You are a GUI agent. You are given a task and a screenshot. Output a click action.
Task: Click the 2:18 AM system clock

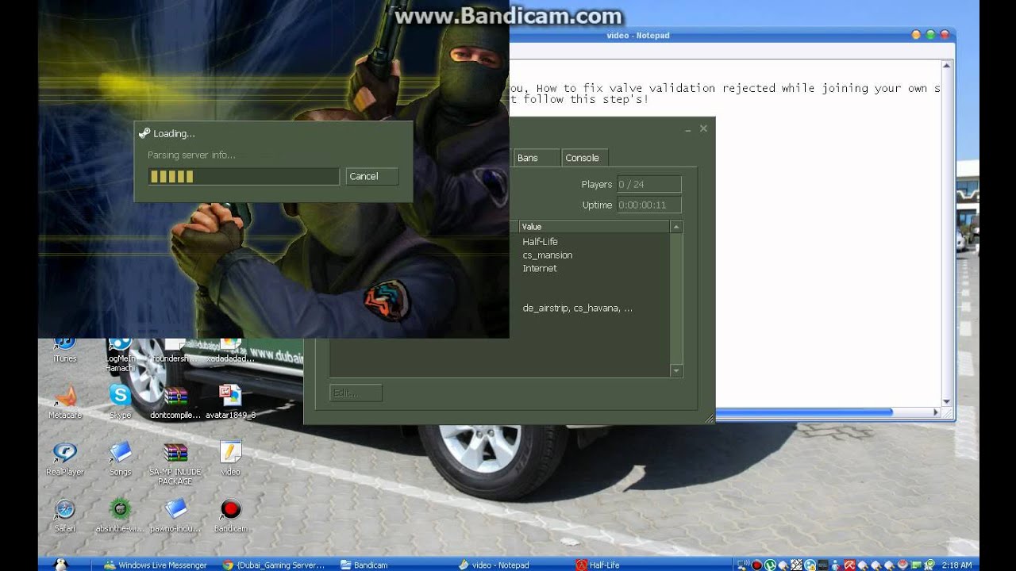(956, 565)
